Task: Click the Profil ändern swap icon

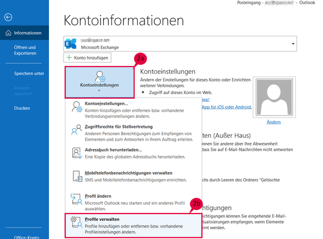Action: tap(77, 199)
